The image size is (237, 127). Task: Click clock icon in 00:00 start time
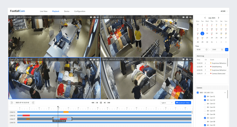(206, 50)
